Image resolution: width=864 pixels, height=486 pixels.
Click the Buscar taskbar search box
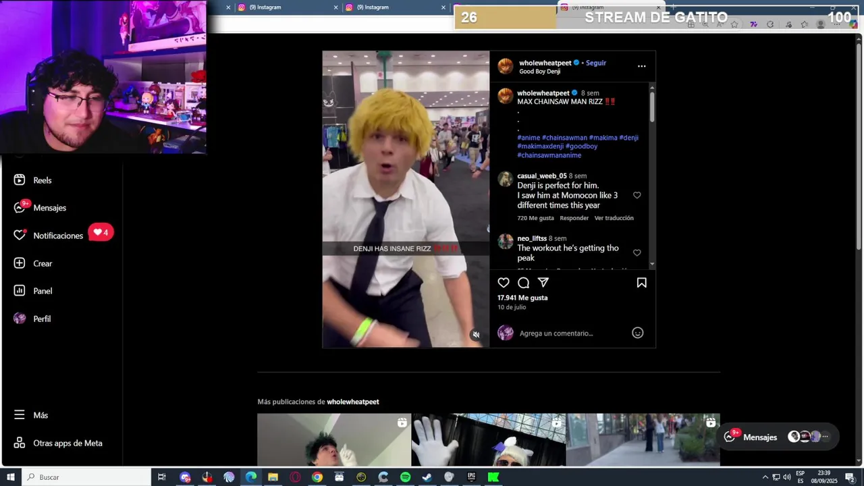click(x=86, y=477)
